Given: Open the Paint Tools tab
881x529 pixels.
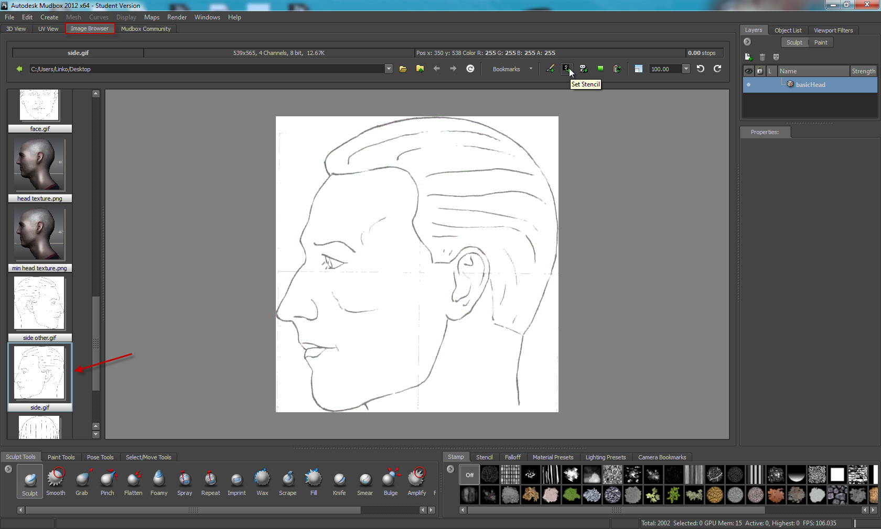Looking at the screenshot, I should point(61,457).
